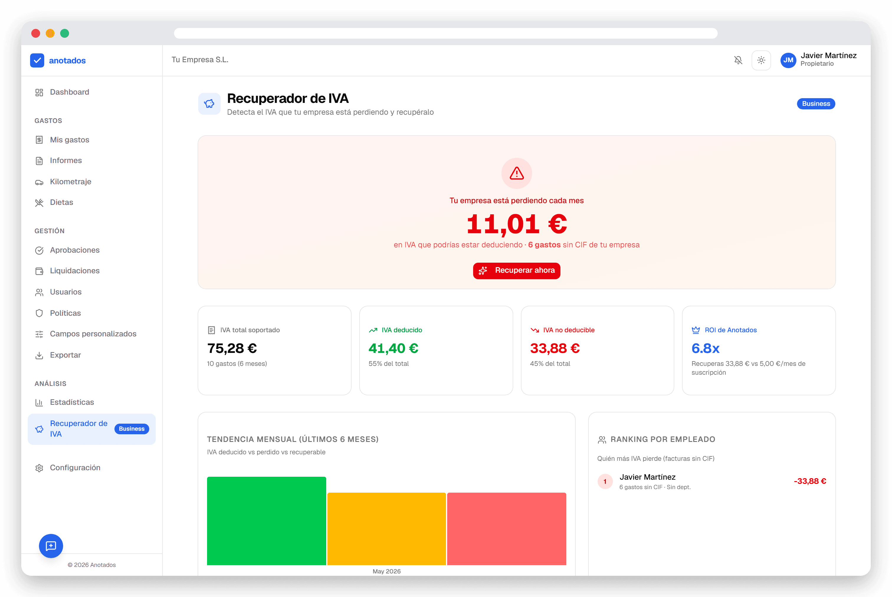
Task: Click the green bar in the monthly trend chart
Action: (267, 521)
